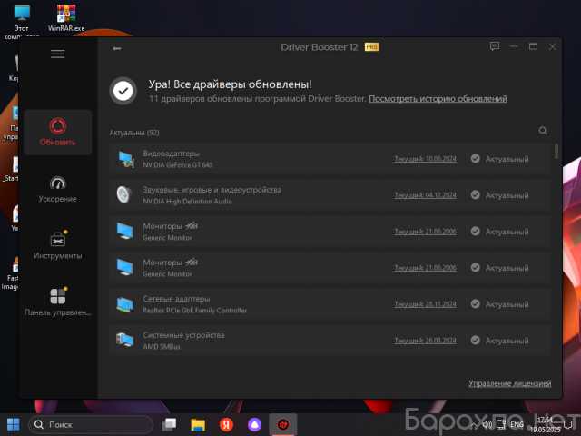Open Task View on the taskbar
This screenshot has width=581, height=436.
tap(170, 424)
